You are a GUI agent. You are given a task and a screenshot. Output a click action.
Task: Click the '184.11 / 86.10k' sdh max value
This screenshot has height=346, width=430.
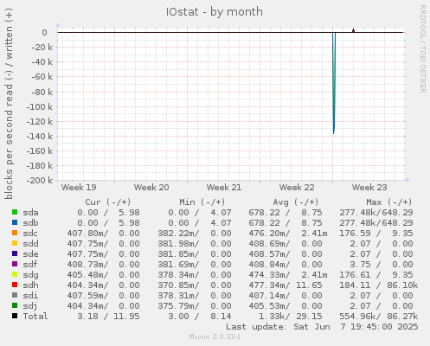(379, 285)
